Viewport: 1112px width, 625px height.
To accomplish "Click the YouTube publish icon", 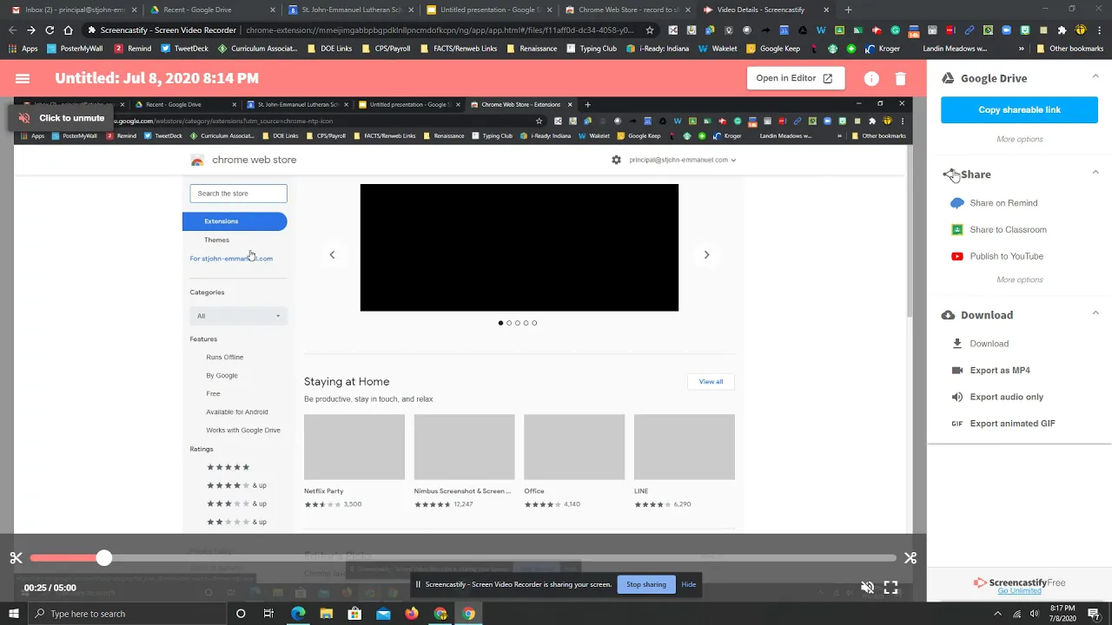I will tap(957, 256).
